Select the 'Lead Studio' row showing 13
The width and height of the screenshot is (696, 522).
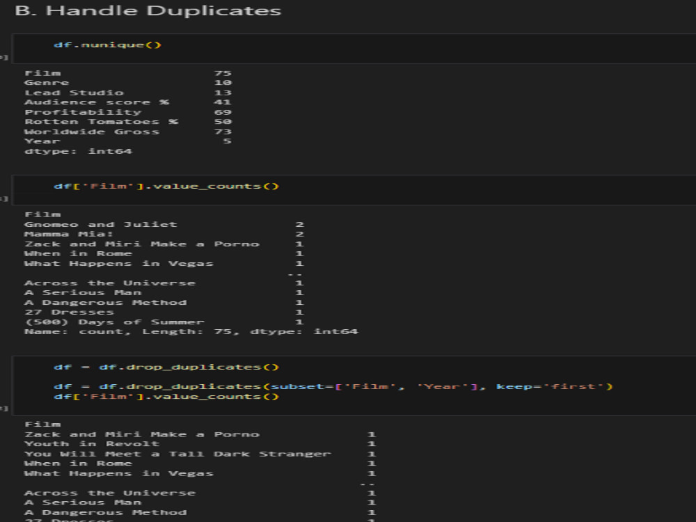[128, 93]
